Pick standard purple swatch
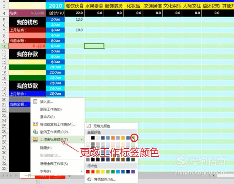The width and height of the screenshot is (234, 184). click(x=133, y=171)
